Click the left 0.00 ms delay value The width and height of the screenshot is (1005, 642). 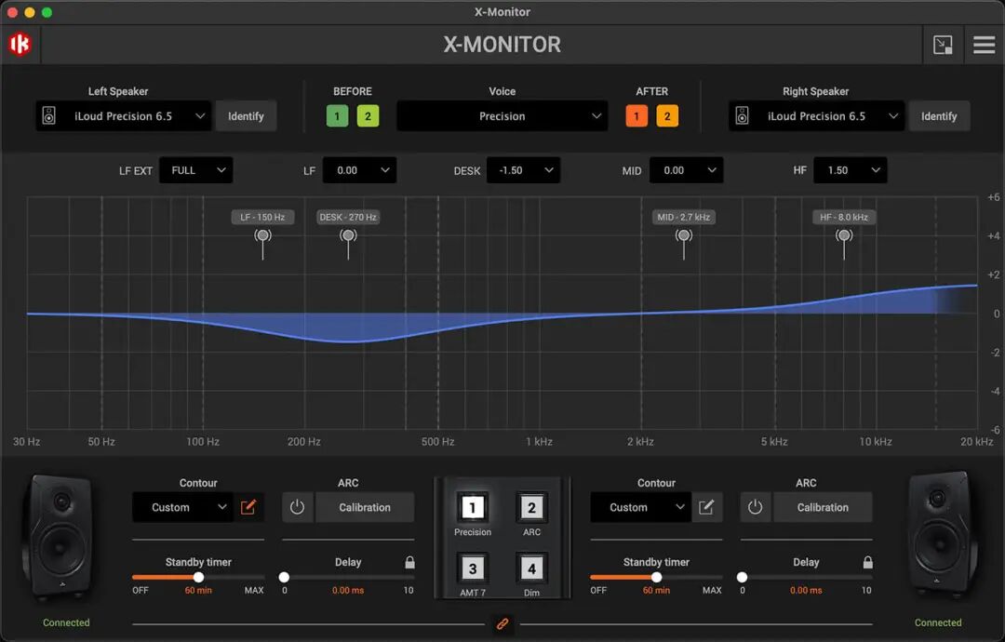click(348, 590)
